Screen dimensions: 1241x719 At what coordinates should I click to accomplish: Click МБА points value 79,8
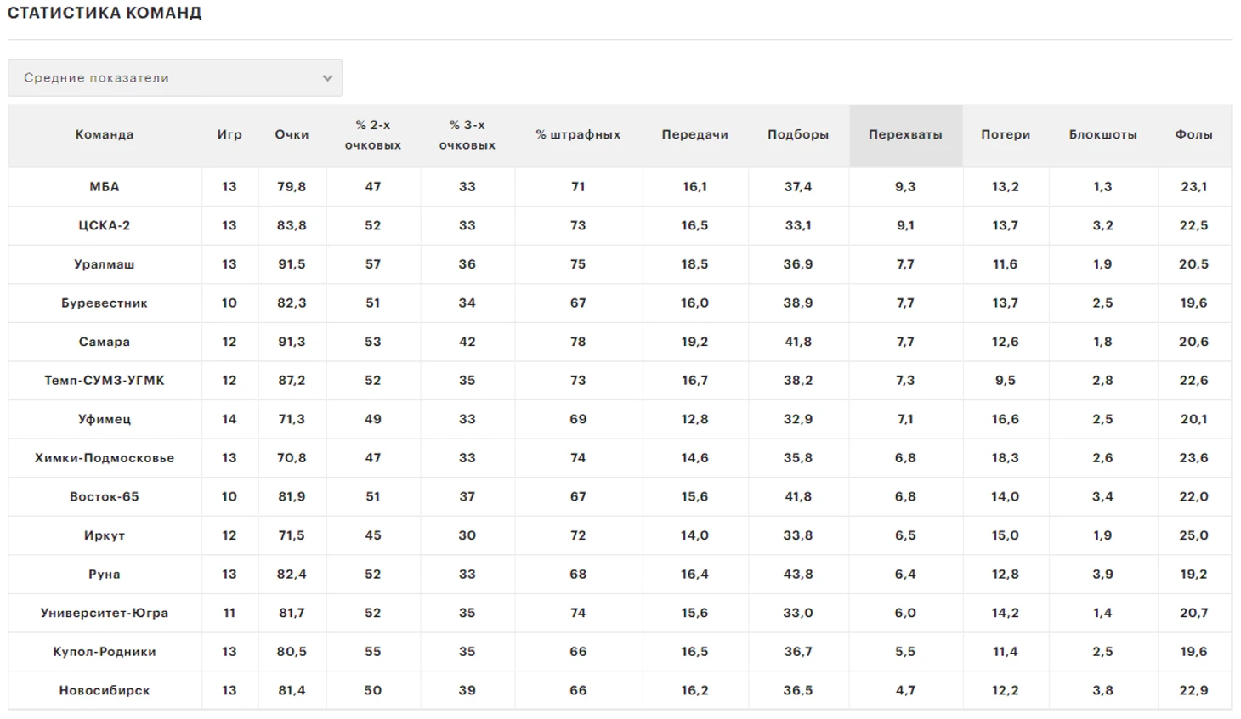pyautogui.click(x=292, y=186)
